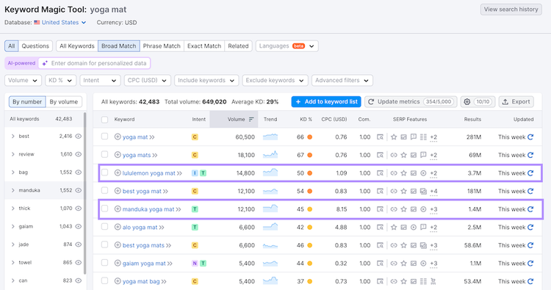Toggle eye icon for thick group
Screen dimensions: 551x290
(x=79, y=209)
